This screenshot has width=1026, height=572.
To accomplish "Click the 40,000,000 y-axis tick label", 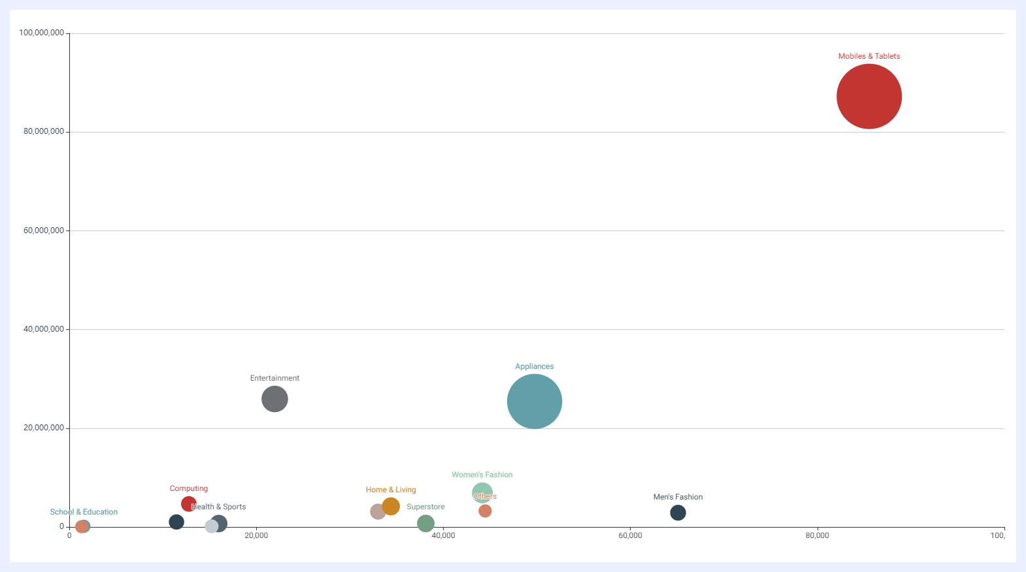I will click(44, 329).
